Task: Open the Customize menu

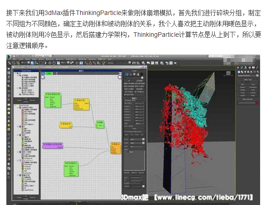Action: [x=92, y=59]
